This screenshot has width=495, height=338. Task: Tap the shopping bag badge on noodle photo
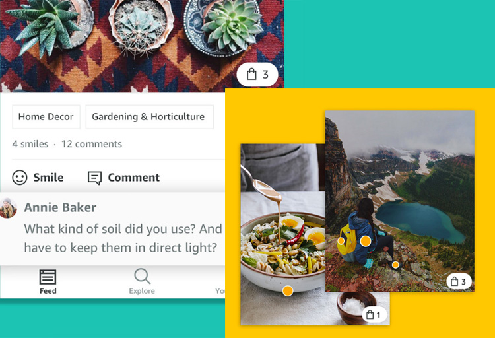[374, 315]
